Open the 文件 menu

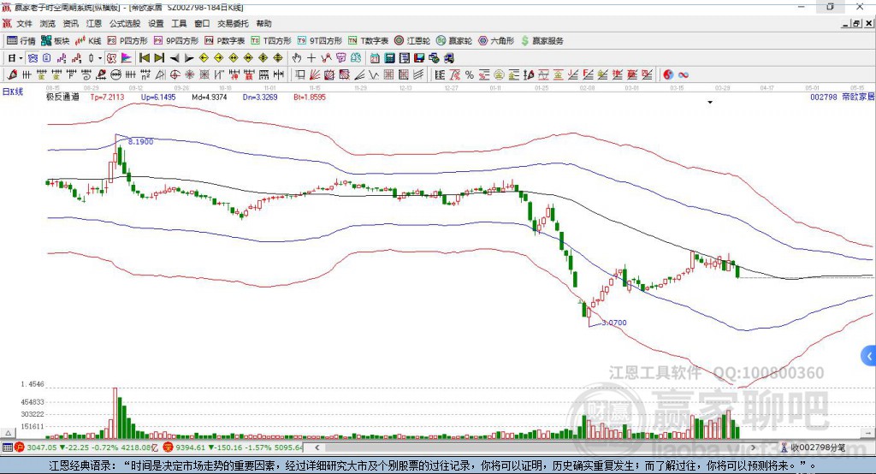pyautogui.click(x=24, y=23)
